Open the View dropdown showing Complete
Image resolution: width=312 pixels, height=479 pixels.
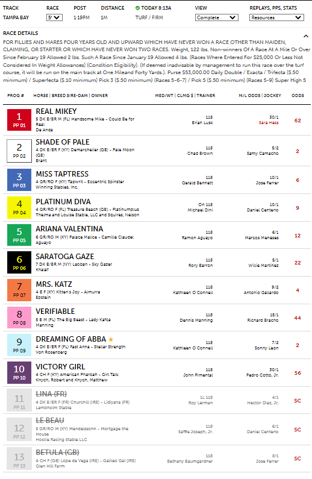[217, 17]
